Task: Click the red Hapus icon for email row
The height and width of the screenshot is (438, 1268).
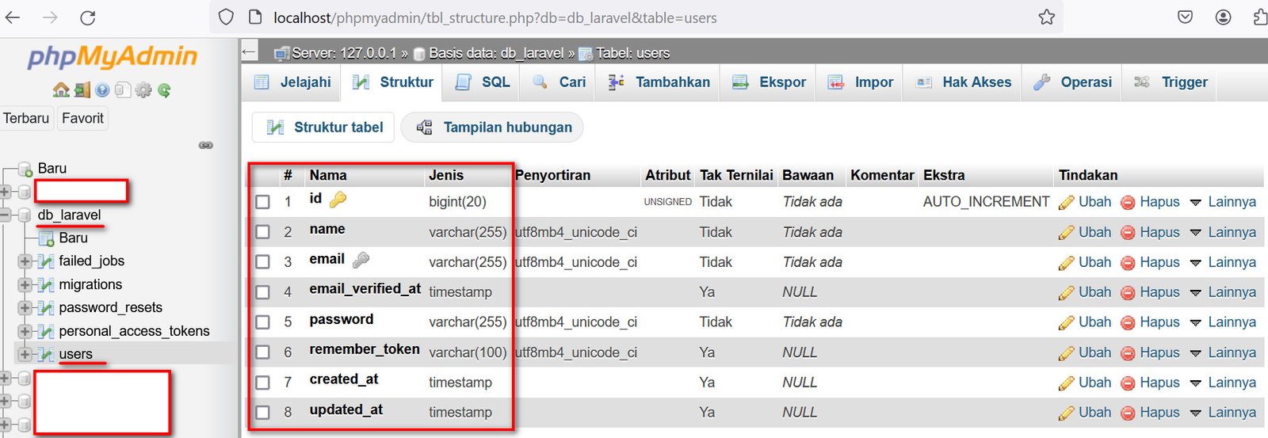Action: 1129,263
